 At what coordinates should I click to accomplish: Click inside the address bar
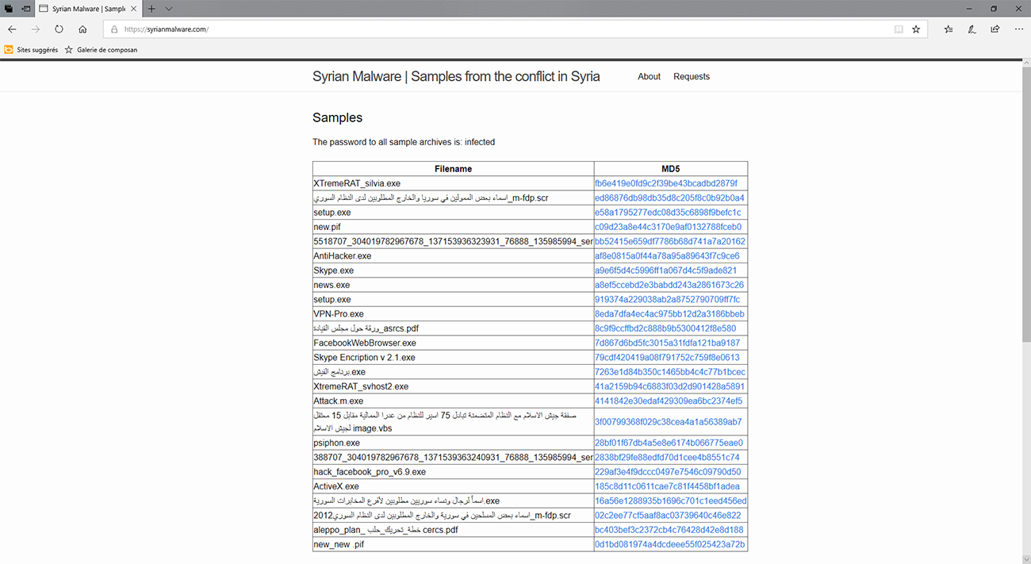[x=317, y=28]
